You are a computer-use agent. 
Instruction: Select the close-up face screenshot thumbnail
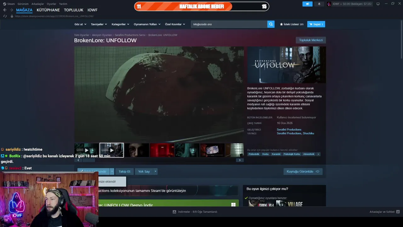click(x=137, y=150)
